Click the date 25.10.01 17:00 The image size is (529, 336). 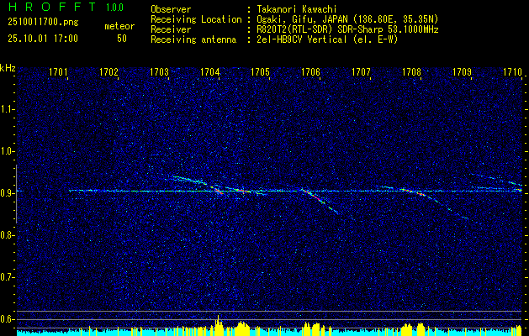43,39
